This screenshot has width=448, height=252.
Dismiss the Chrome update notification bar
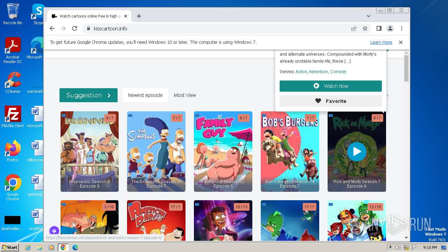401,42
